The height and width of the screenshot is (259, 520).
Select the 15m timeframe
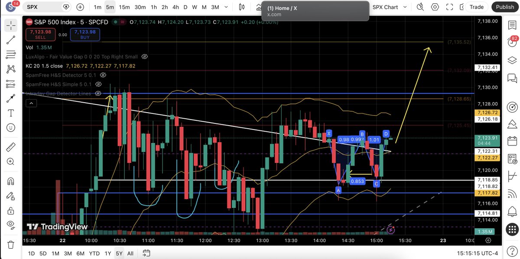pos(124,7)
